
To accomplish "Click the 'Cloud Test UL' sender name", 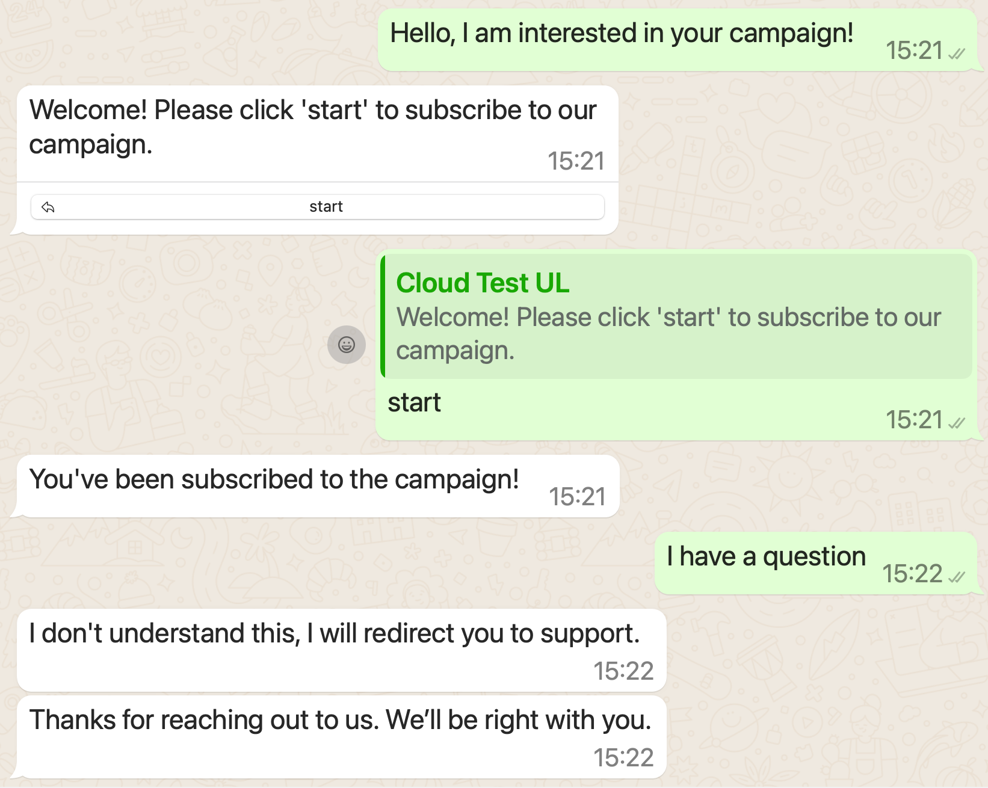I will [483, 283].
